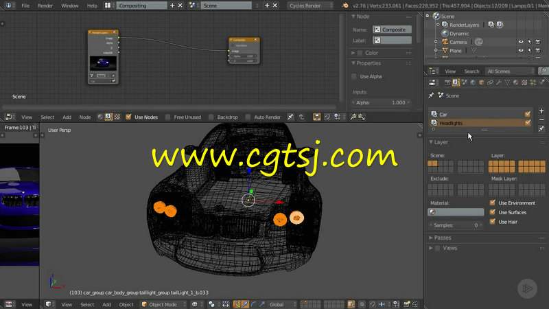
Task: Open the Object Mode dropdown
Action: [163, 304]
